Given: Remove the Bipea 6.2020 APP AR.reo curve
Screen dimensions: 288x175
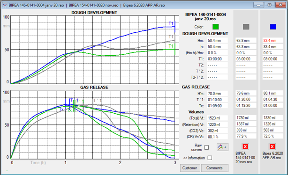Looking at the screenshot, I should point(272,146).
